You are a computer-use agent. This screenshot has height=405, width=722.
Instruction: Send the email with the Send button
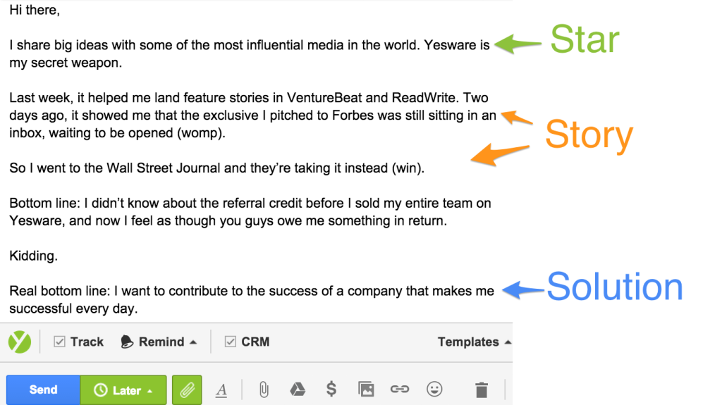tap(43, 390)
